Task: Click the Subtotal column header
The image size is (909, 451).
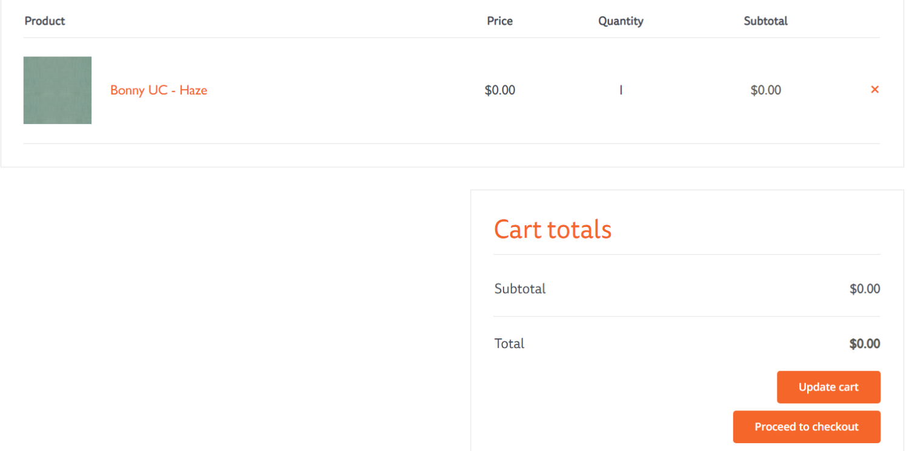Action: [766, 21]
